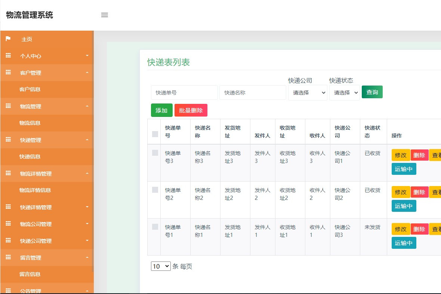Tick the select-all checkbox in table header
441x294 pixels.
pos(155,134)
